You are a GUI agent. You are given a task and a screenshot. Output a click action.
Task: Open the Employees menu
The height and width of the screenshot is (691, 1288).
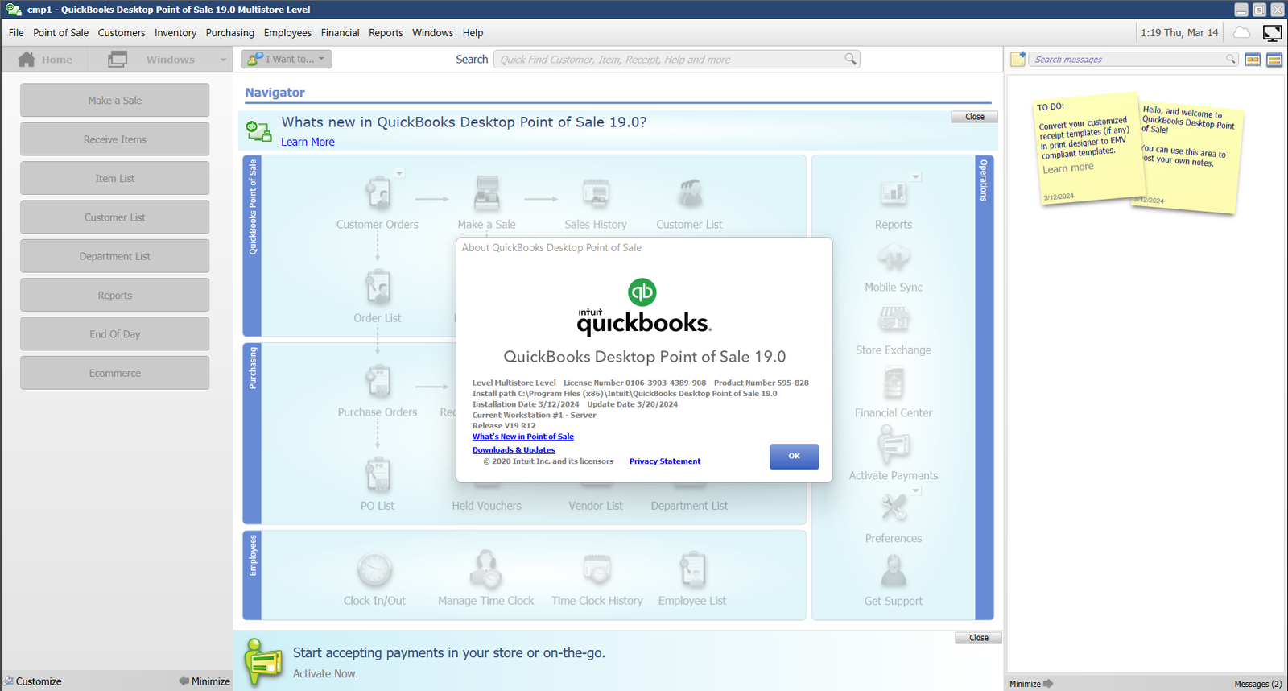[x=287, y=33]
